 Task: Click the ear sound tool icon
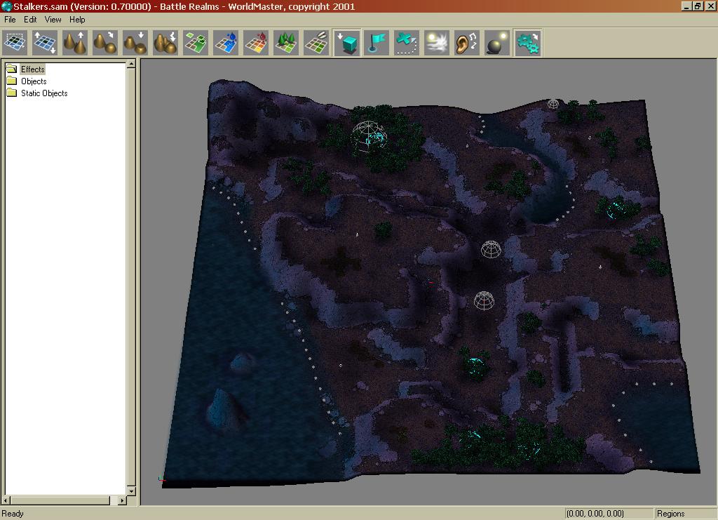[x=467, y=43]
